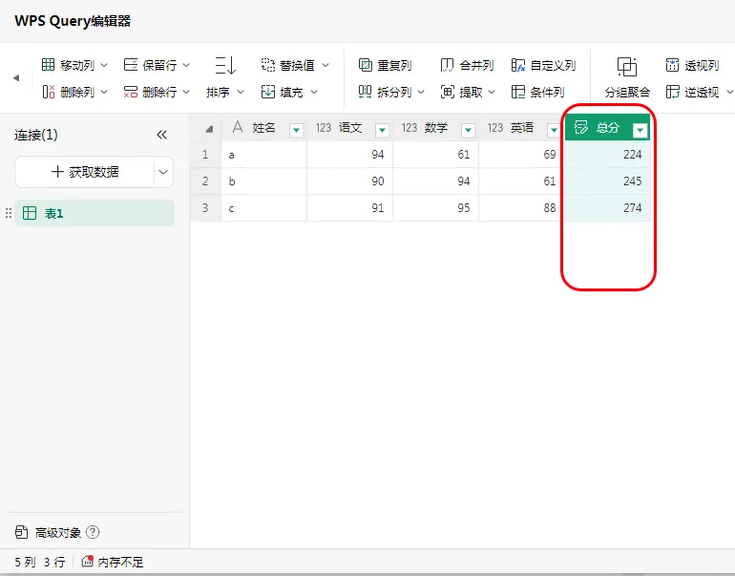The height and width of the screenshot is (576, 735).
Task: Open the 移动列 dropdown arrow
Action: [x=104, y=65]
